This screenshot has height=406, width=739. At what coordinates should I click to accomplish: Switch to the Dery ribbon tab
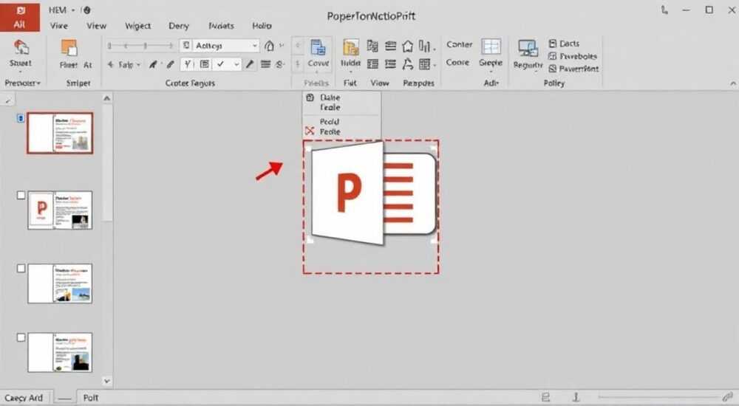coord(179,26)
